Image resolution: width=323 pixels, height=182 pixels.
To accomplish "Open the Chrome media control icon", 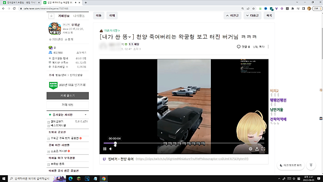I will 298,8.
